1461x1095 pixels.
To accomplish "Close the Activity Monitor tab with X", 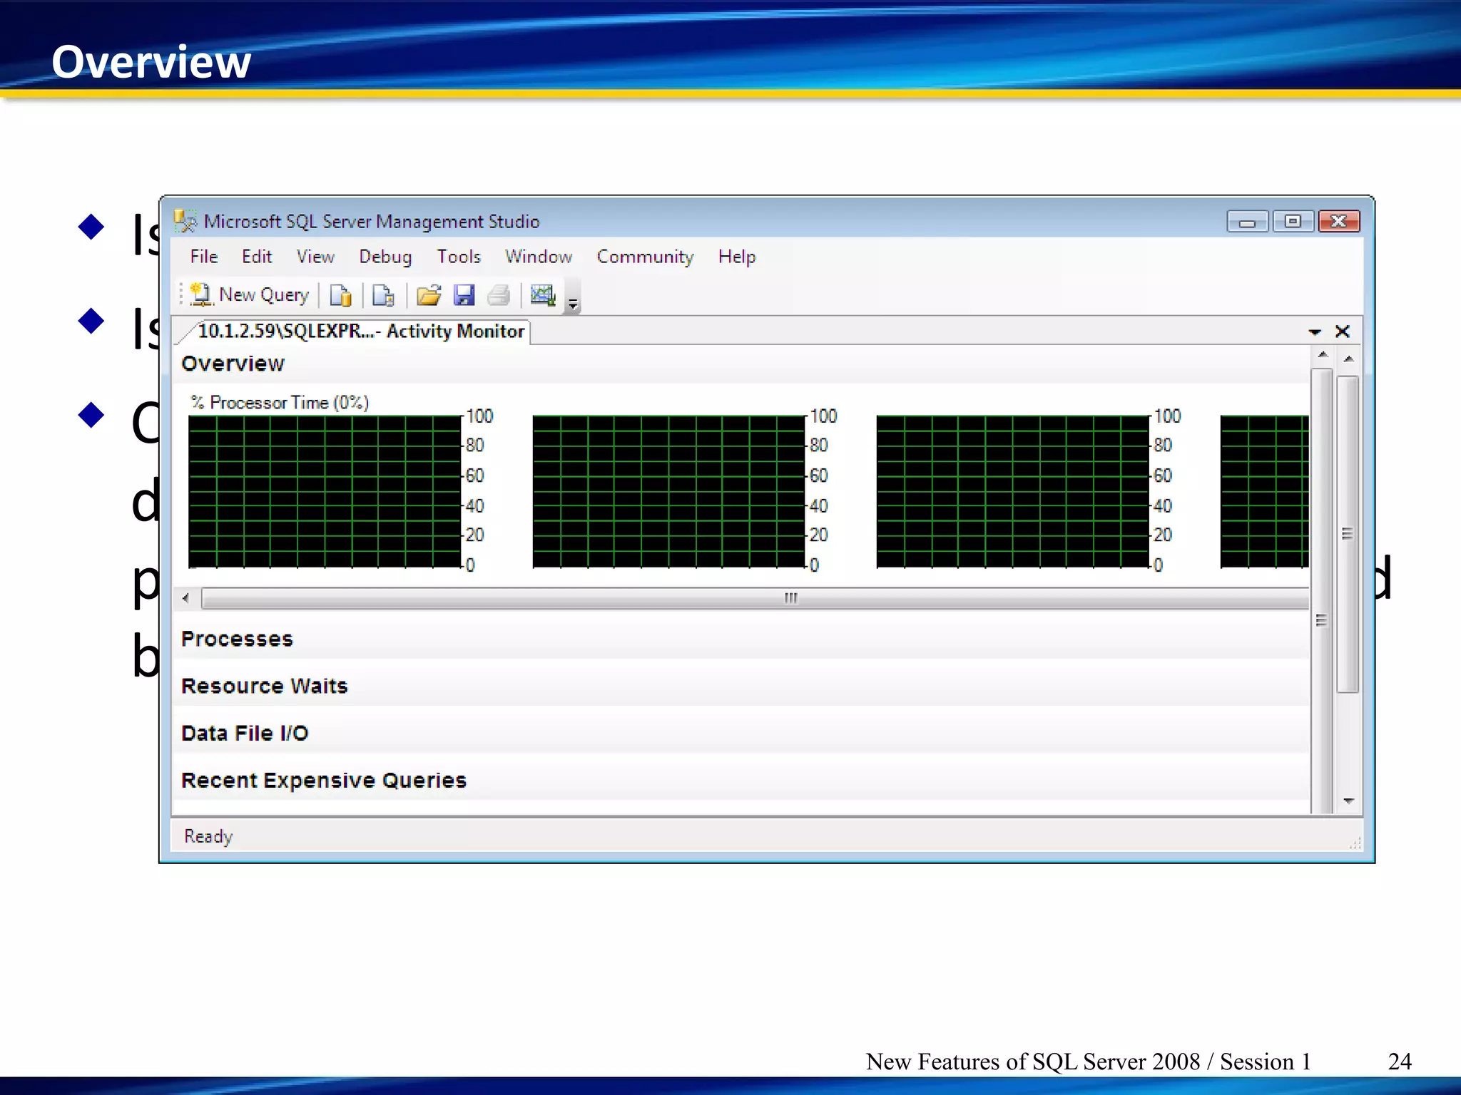I will coord(1343,331).
